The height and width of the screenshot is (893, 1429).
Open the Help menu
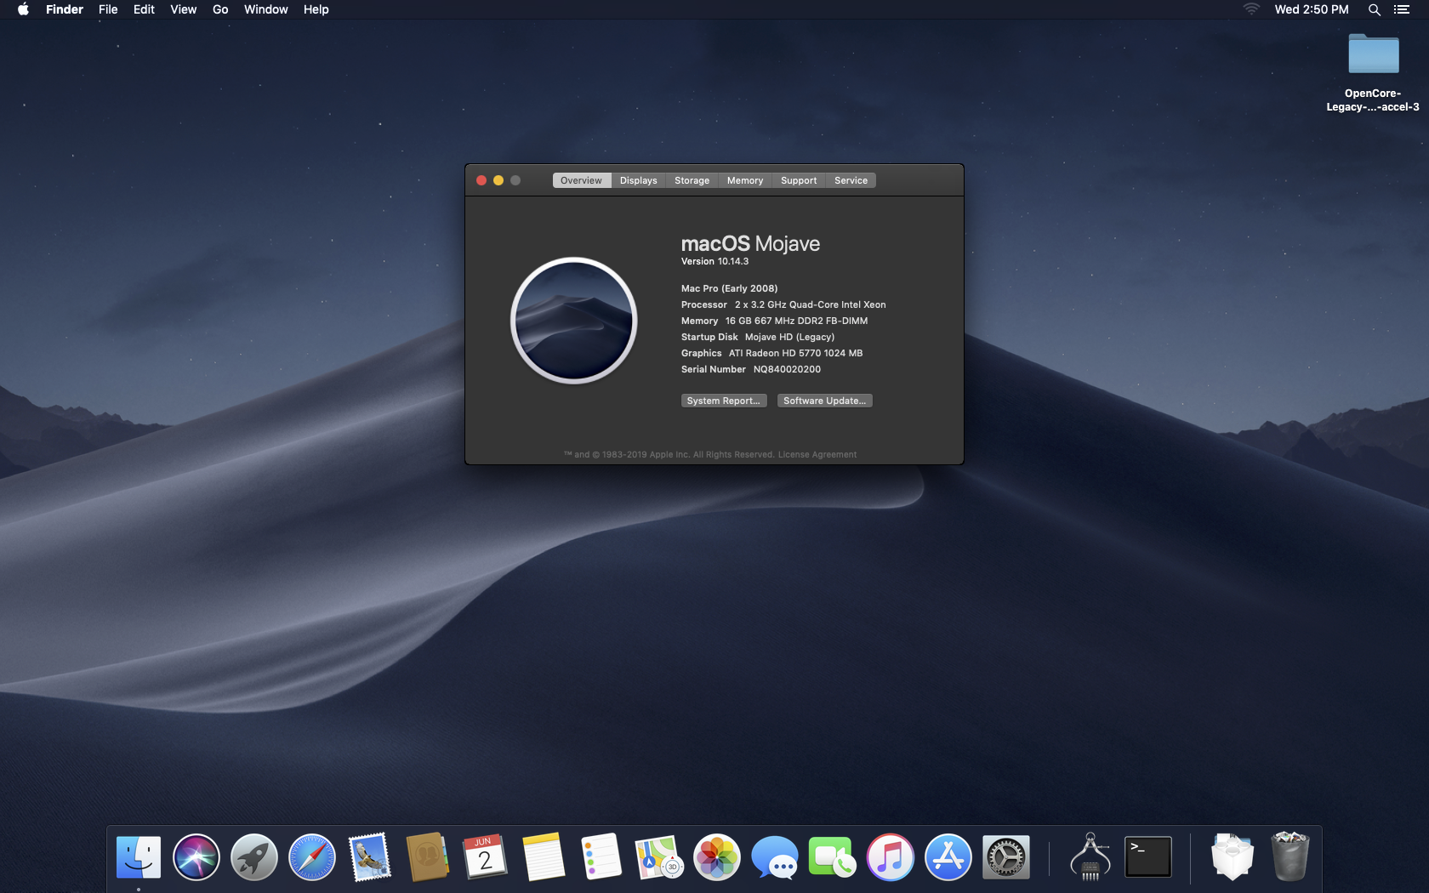(316, 9)
